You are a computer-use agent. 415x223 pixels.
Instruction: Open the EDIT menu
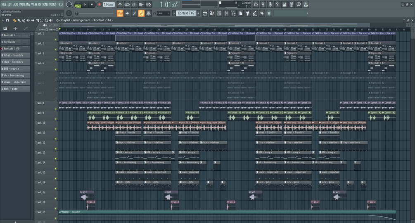point(10,4)
